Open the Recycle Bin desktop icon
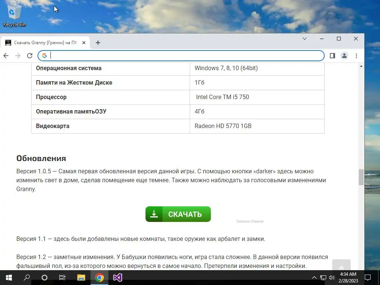 pyautogui.click(x=14, y=15)
